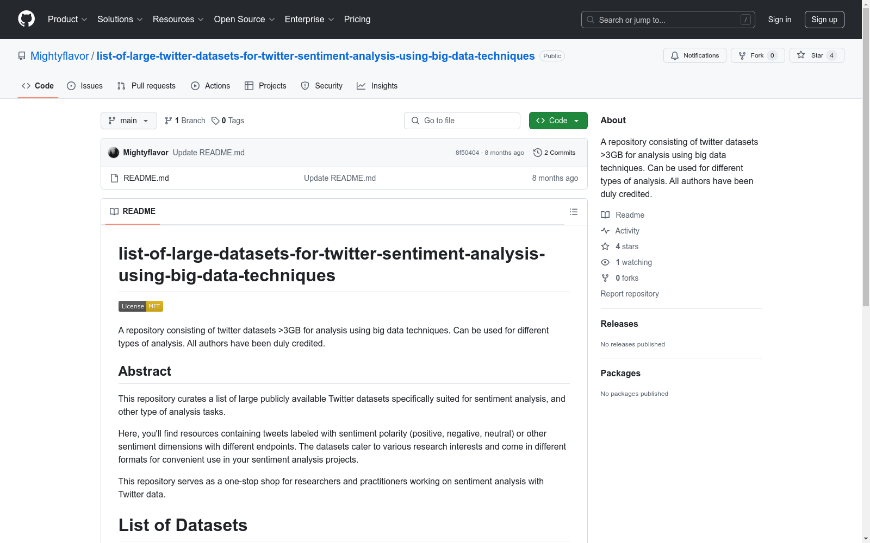
Task: Expand the Enterprise menu
Action: tap(309, 20)
